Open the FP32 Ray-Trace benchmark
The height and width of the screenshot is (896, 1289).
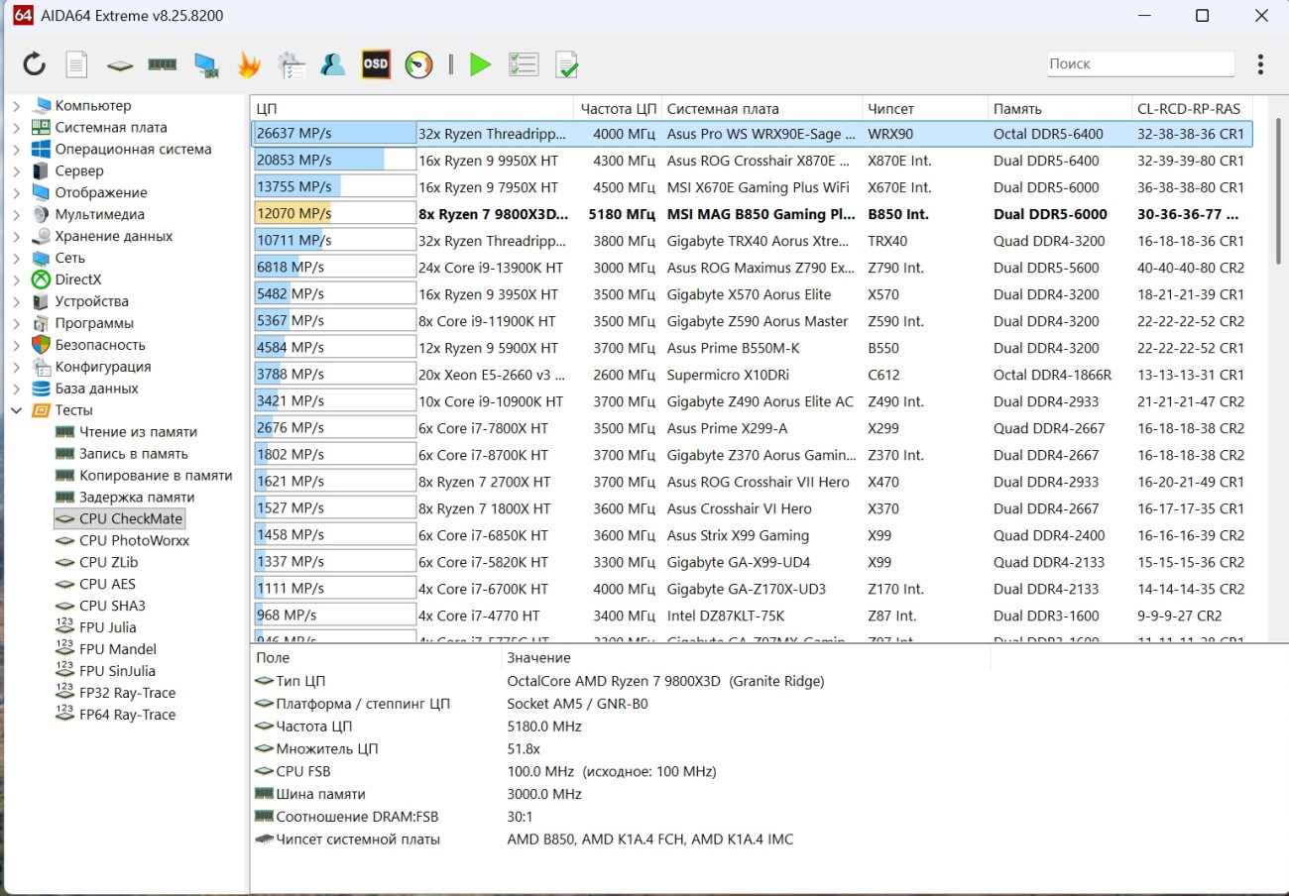(127, 693)
